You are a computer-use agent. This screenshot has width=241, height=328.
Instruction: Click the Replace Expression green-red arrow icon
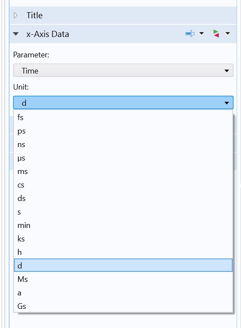pos(216,33)
